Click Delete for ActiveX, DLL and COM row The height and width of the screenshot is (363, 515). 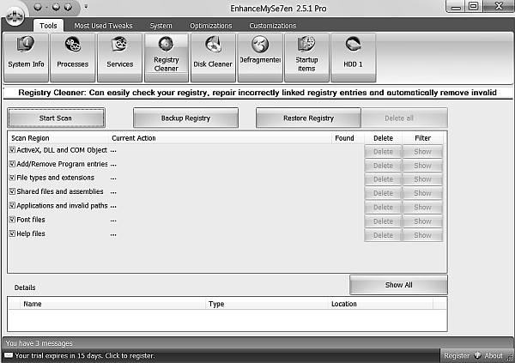tap(383, 152)
